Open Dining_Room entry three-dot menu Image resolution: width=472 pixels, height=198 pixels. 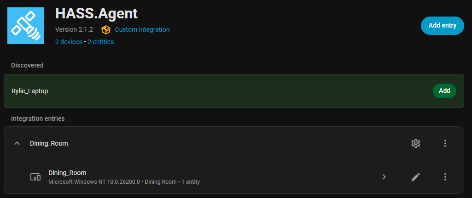pyautogui.click(x=445, y=143)
